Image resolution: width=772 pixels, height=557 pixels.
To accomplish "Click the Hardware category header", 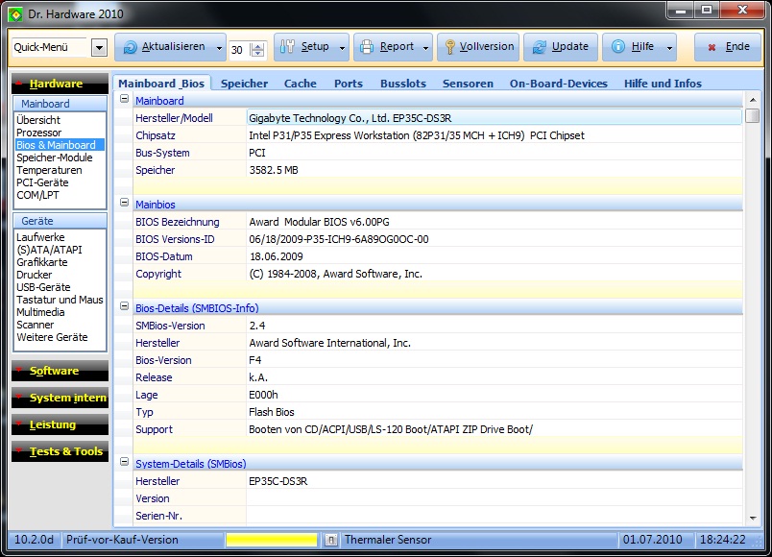I will (x=60, y=84).
